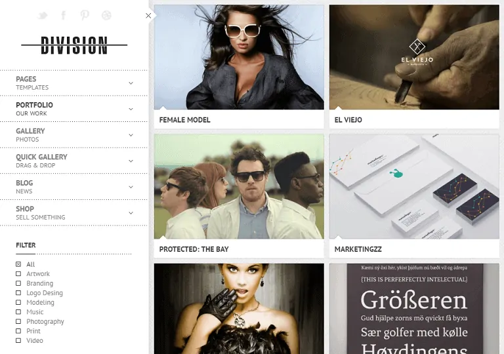
Task: Open the Protected: The Bay image
Action: (x=239, y=187)
